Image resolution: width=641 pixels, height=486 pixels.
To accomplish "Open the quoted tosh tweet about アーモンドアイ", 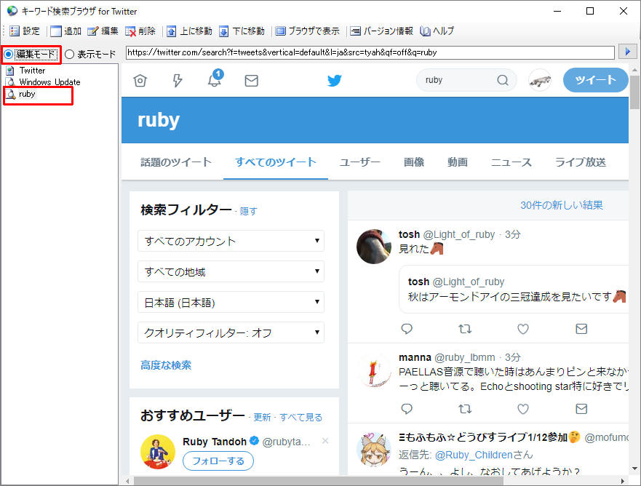I will (x=514, y=289).
